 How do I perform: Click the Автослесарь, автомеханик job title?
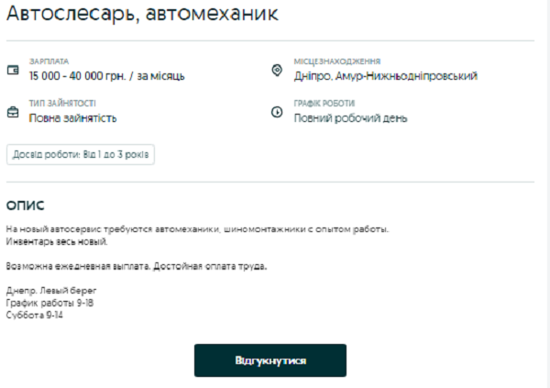coord(143,16)
